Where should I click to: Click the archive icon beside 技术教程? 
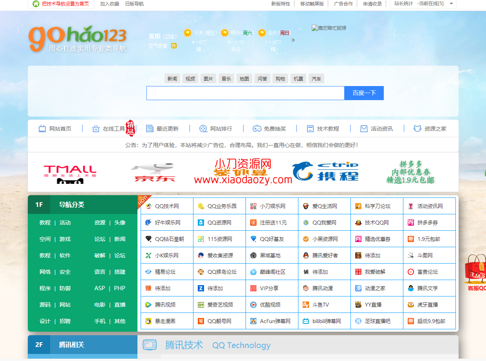(x=310, y=129)
